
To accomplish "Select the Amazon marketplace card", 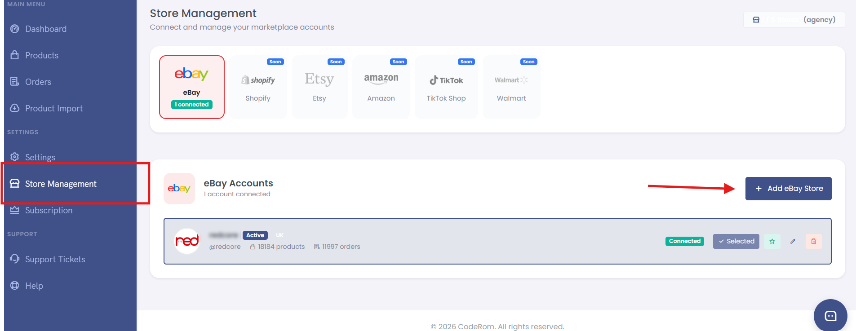I will [381, 87].
